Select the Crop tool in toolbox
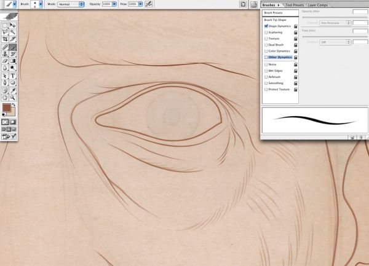The height and width of the screenshot is (266, 369). [5, 39]
